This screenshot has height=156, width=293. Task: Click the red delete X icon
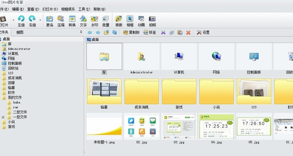pyautogui.click(x=188, y=32)
